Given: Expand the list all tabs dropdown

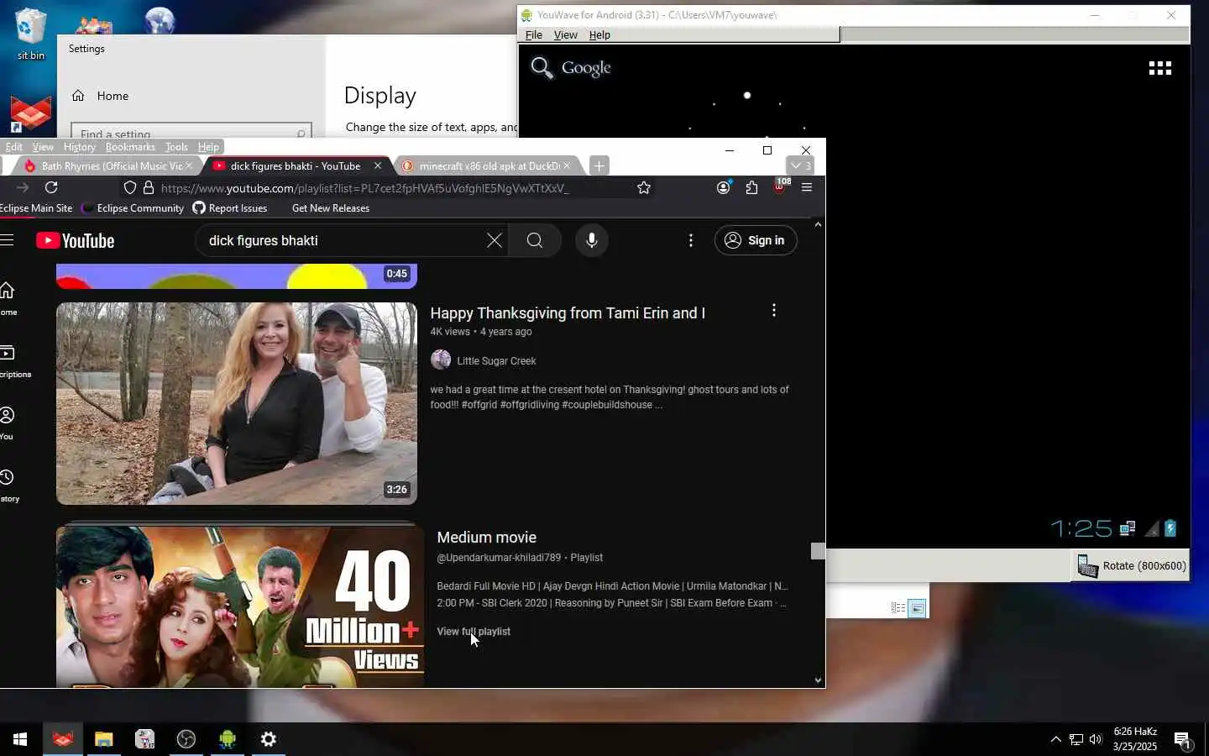Looking at the screenshot, I should coord(800,166).
